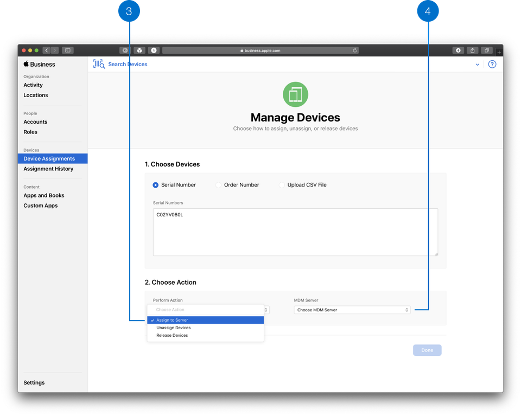521x416 pixels.
Task: Select the Order Number radio button
Action: point(219,185)
